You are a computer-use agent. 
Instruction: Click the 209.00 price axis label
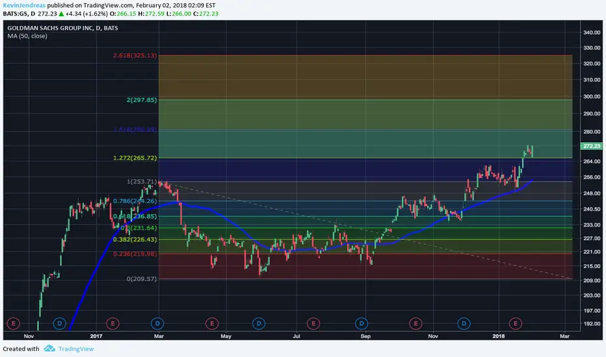pos(592,280)
